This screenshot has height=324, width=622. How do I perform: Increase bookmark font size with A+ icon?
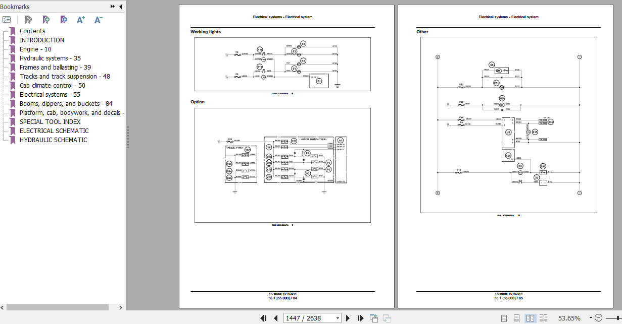pyautogui.click(x=81, y=20)
